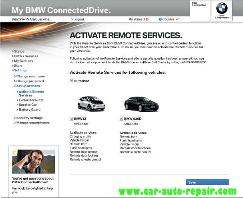This screenshot has height=198, width=243.
Task: Click the Logout link
Action: pyautogui.click(x=78, y=19)
